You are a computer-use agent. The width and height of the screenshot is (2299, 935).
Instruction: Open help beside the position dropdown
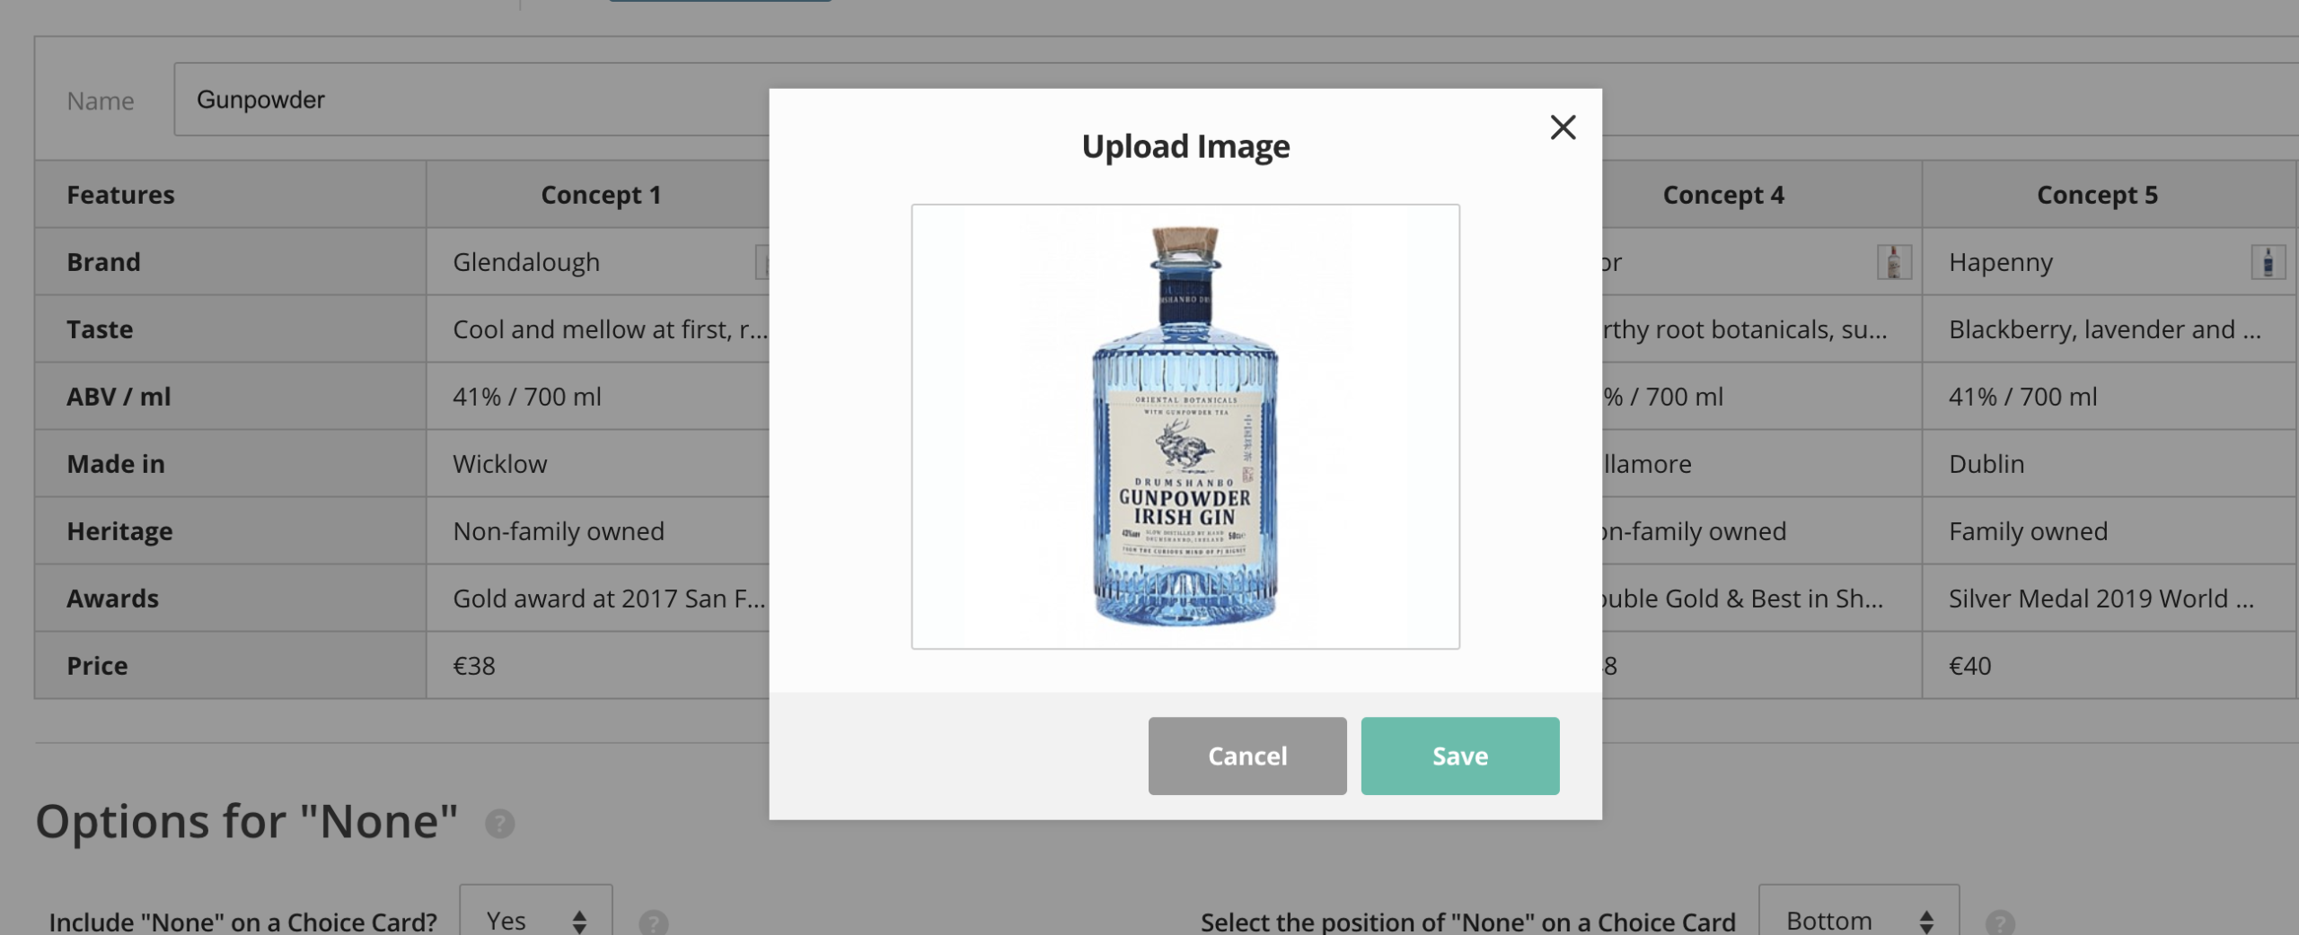pyautogui.click(x=2000, y=922)
